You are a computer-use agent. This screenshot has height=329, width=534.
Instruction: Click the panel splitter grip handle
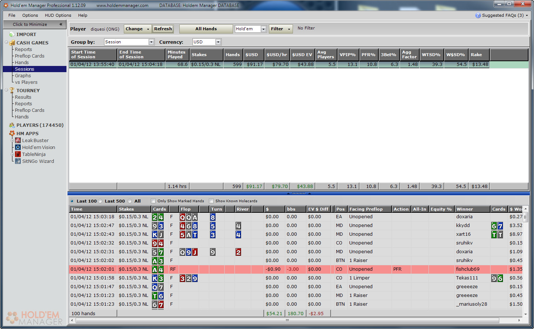tap(298, 193)
